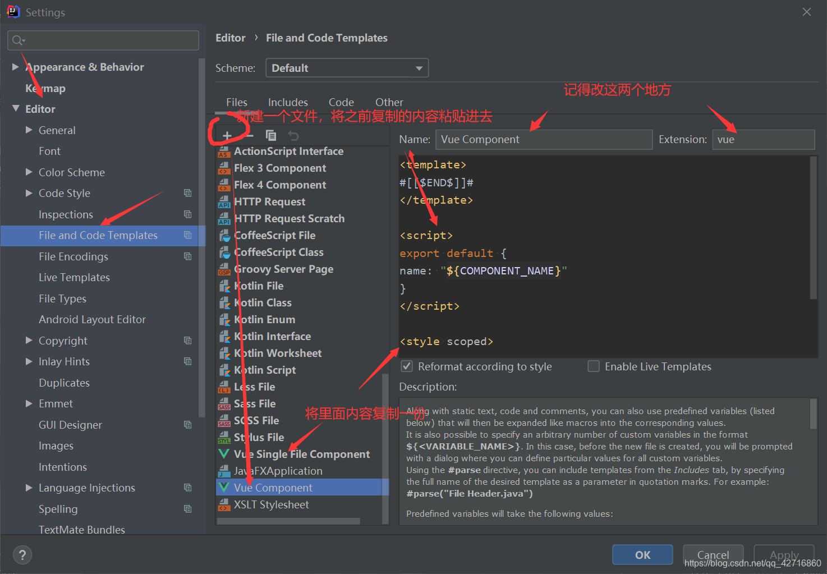Click the HTTP Request API icon
The height and width of the screenshot is (574, 827).
(224, 202)
